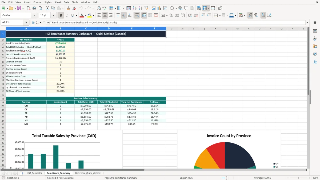Open the background color dropdown arrow

pos(93,15)
